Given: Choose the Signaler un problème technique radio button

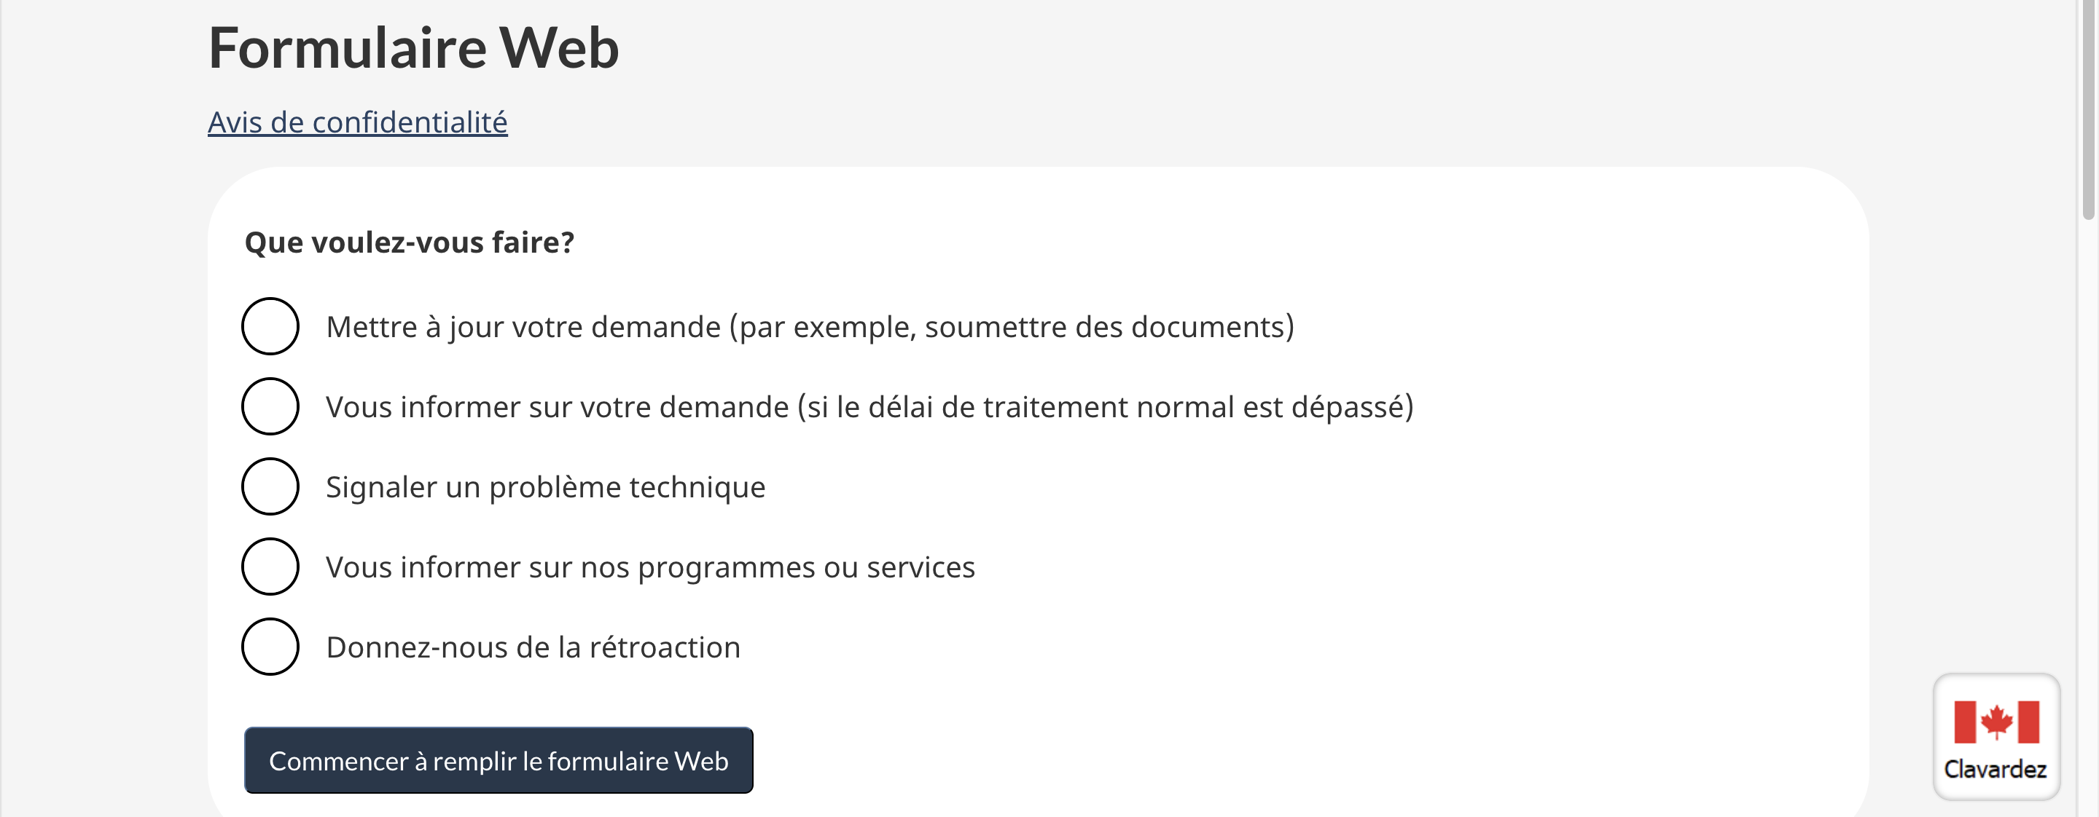Looking at the screenshot, I should pyautogui.click(x=270, y=486).
